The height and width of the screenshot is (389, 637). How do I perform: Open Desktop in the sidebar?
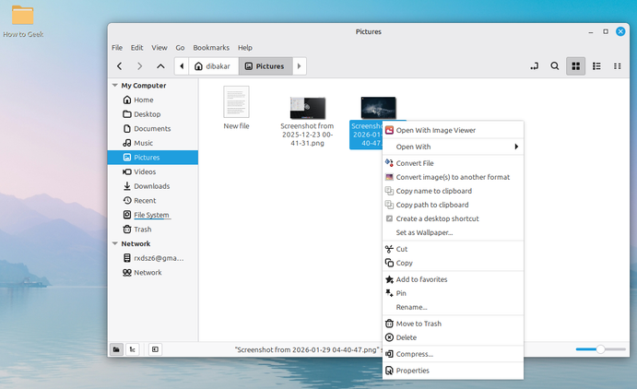coord(153,114)
